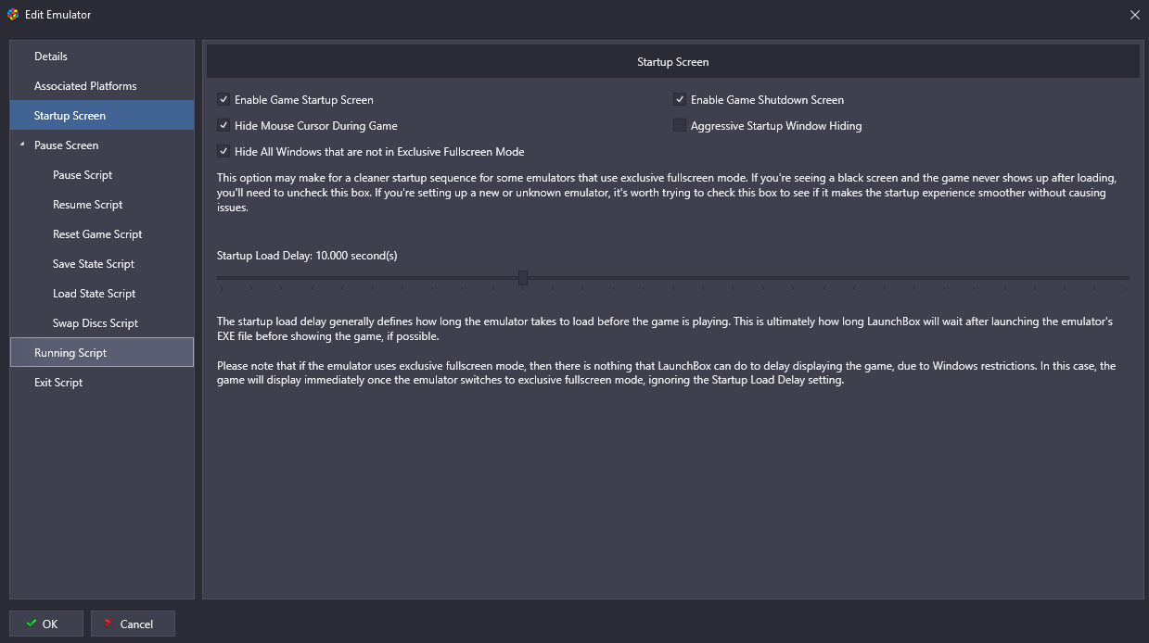Screen dimensions: 1149x643
Task: Disable Enable Game Shutdown Screen checkbox
Action: click(x=680, y=100)
